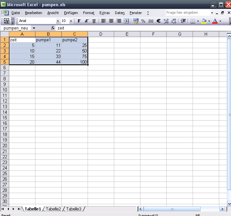The width and height of the screenshot is (231, 216).
Task: Toggle underline formatting (U button)
Action: click(94, 21)
